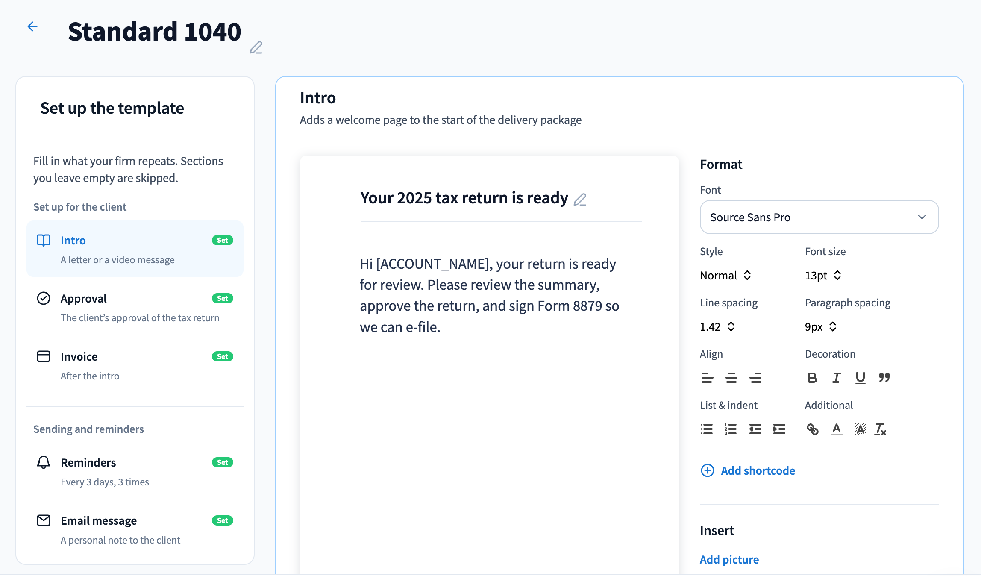Toggle blockquote formatting
Viewport: 981px width, 576px height.
[x=884, y=378]
